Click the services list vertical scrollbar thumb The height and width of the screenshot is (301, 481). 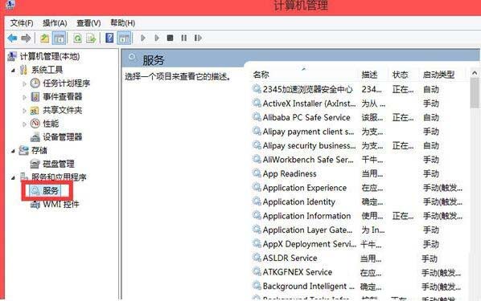click(475, 93)
